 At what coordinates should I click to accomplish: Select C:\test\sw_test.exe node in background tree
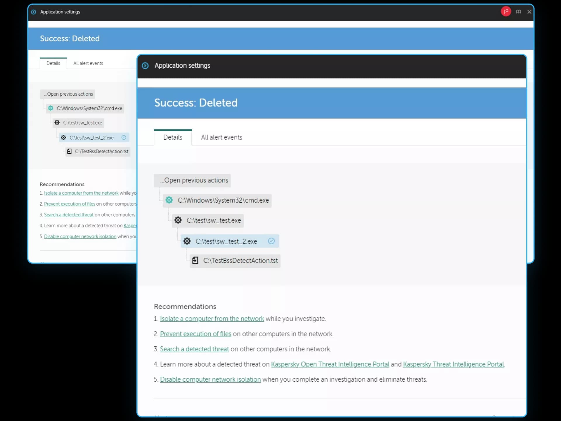(x=82, y=123)
